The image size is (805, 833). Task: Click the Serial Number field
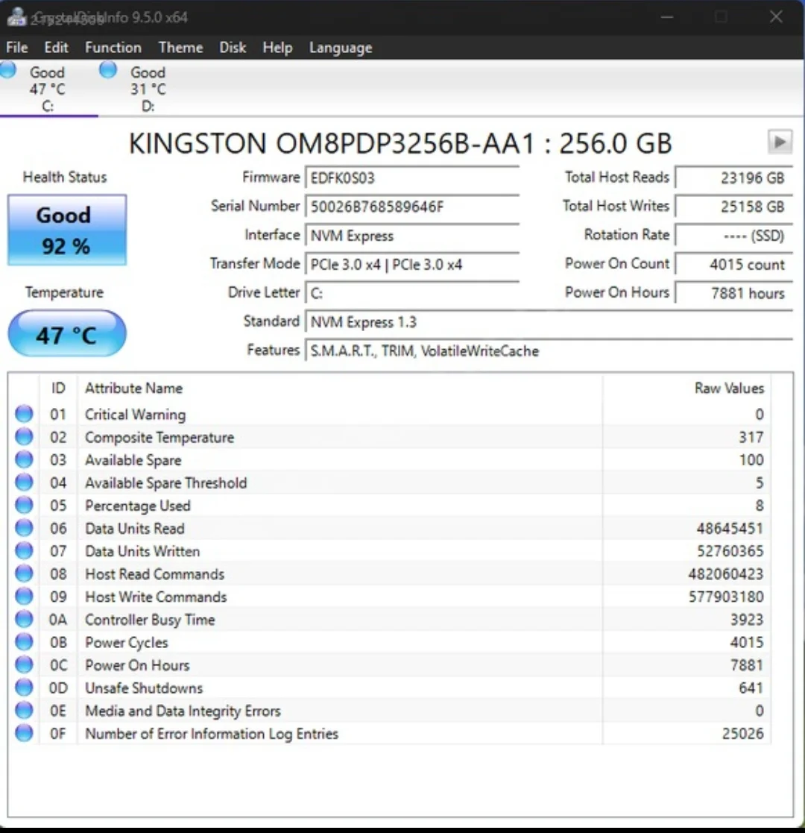[x=412, y=206]
